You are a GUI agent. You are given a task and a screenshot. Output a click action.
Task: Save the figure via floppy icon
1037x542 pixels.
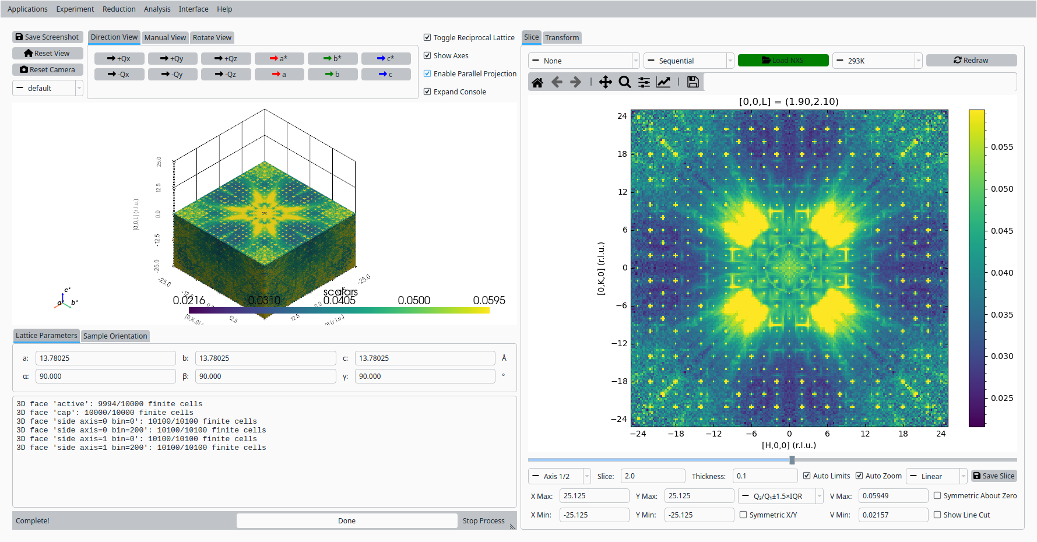click(692, 82)
